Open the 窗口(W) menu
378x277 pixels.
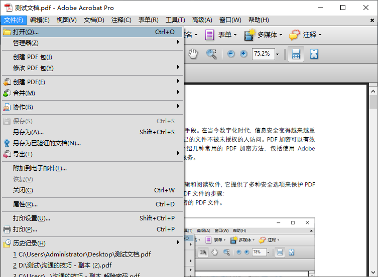coord(230,20)
